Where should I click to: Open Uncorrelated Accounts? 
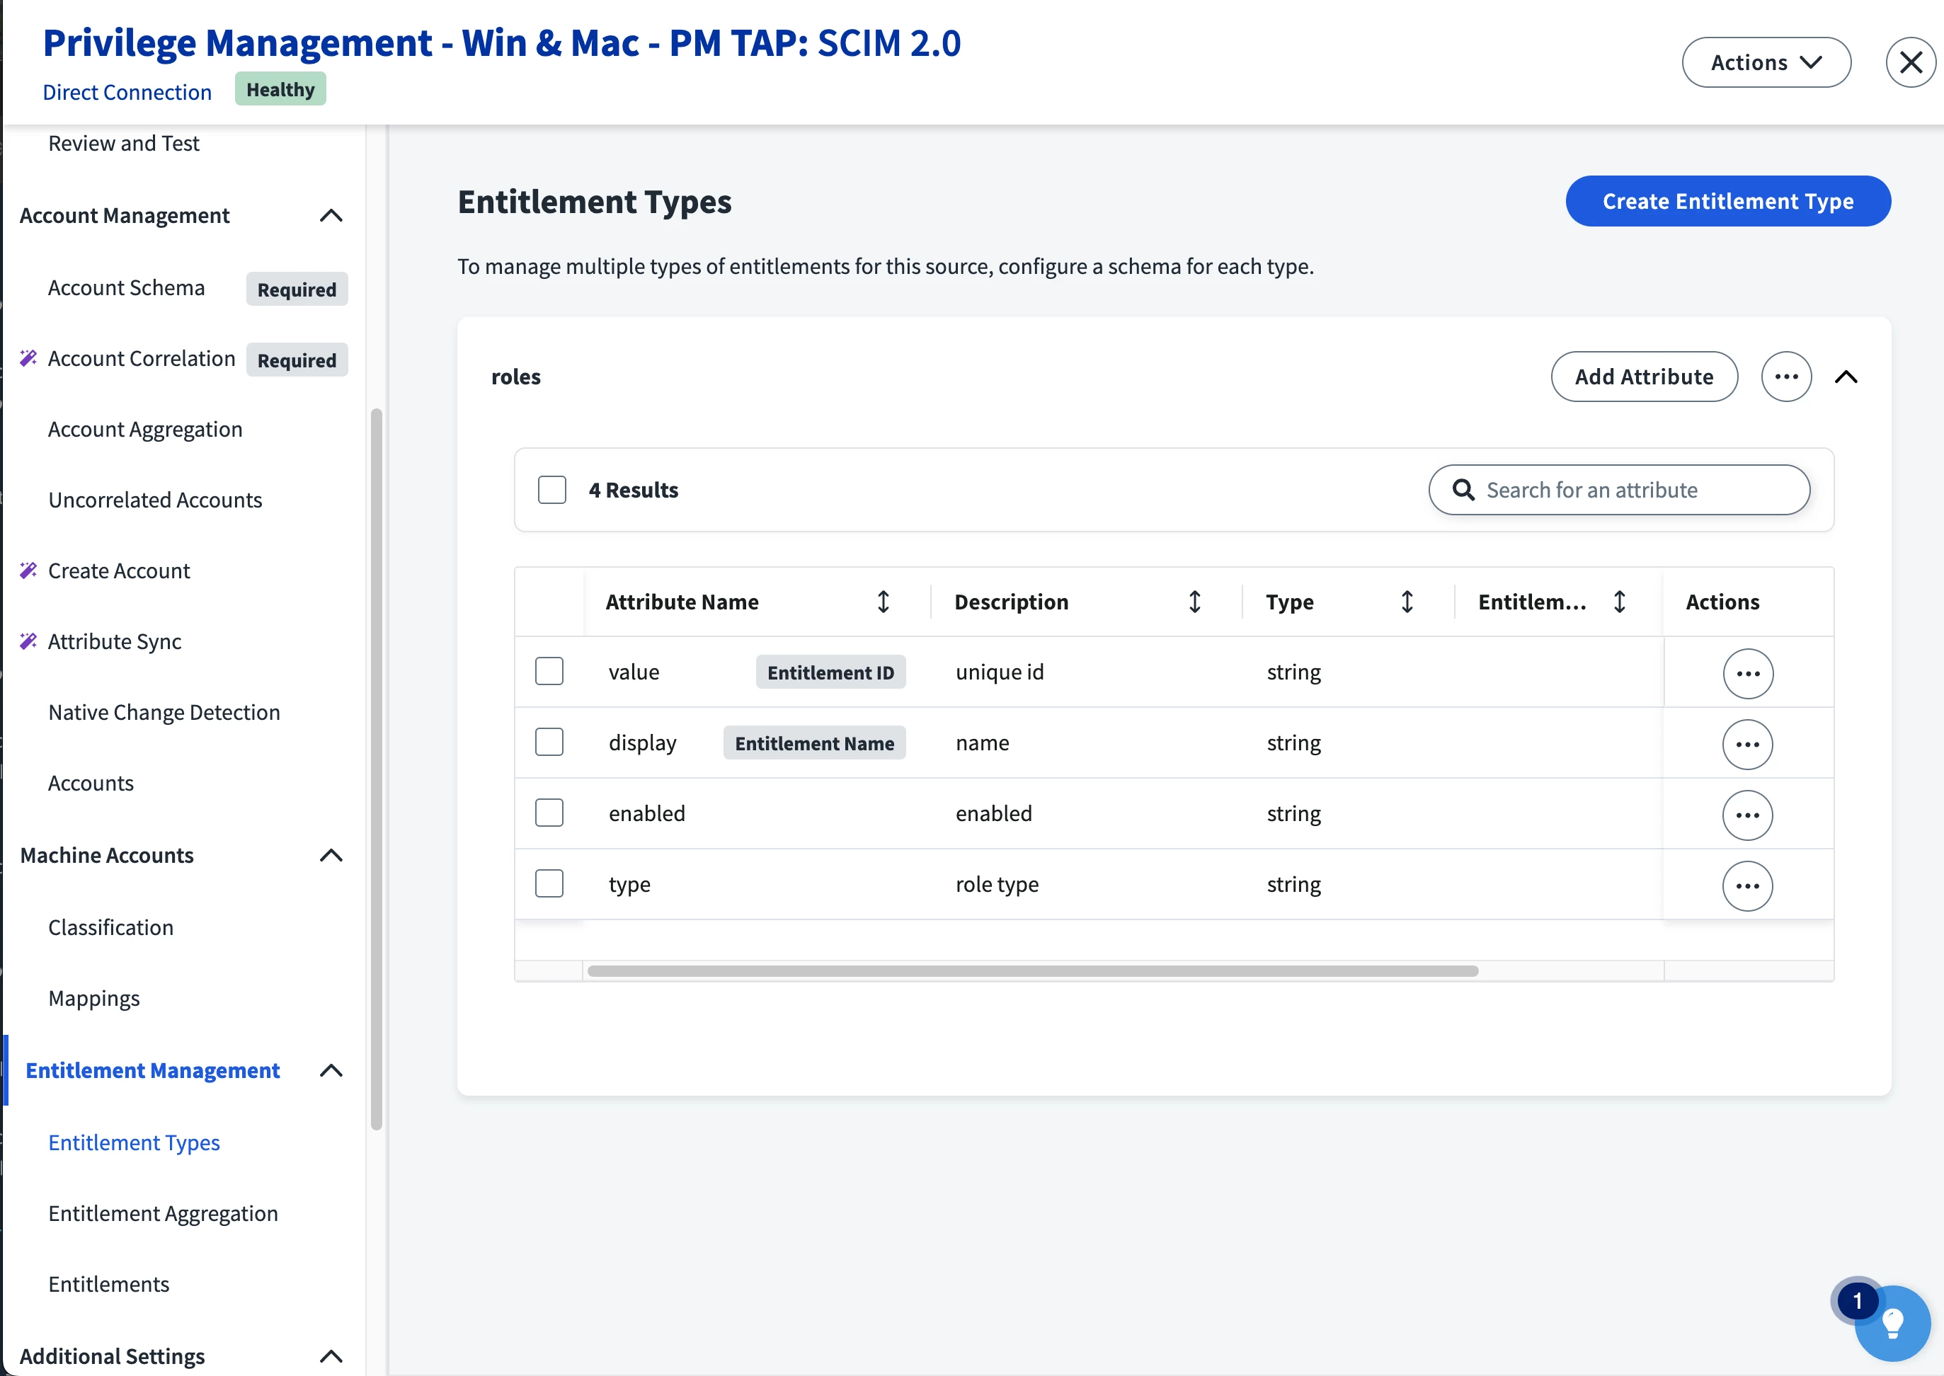155,500
